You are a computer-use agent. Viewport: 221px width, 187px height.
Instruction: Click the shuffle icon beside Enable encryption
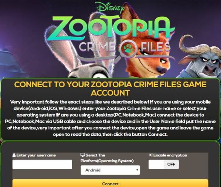click(x=150, y=155)
